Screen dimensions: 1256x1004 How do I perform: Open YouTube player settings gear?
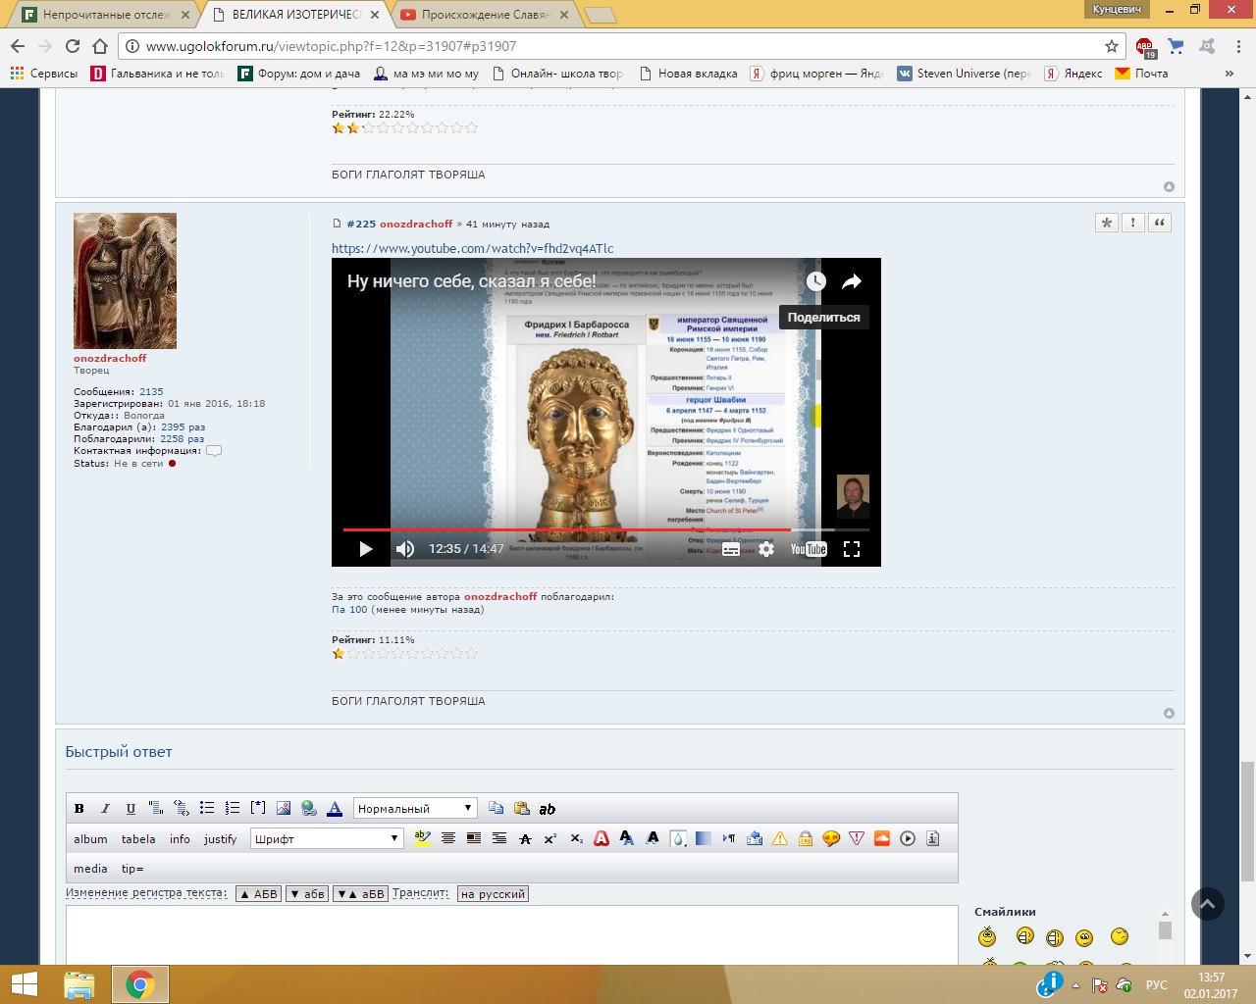(766, 549)
